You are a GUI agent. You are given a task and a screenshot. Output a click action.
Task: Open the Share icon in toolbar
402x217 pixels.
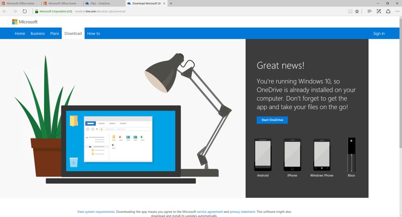[388, 11]
